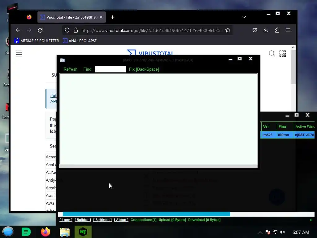Click the VirusTotal logo
Screen dimensions: 317x238
pos(150,52)
